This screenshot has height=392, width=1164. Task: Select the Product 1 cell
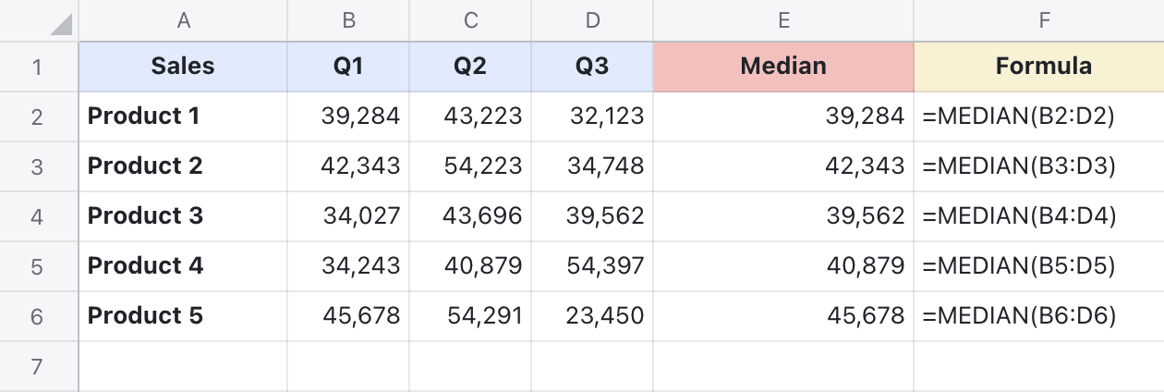point(183,116)
